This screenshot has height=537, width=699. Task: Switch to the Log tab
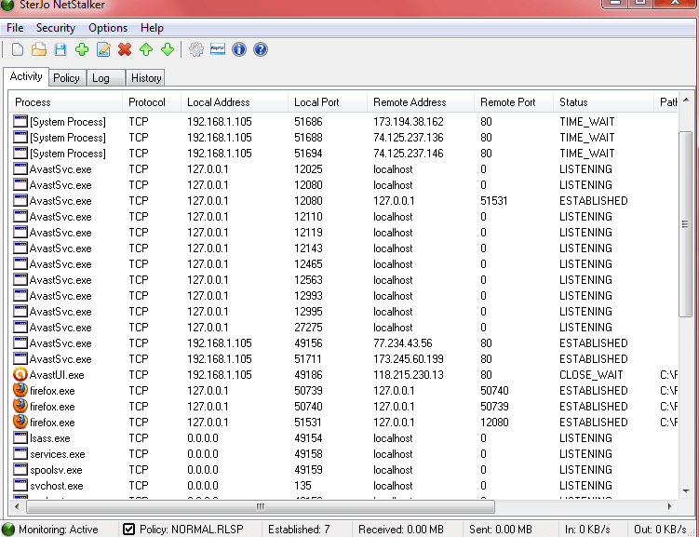(x=105, y=78)
